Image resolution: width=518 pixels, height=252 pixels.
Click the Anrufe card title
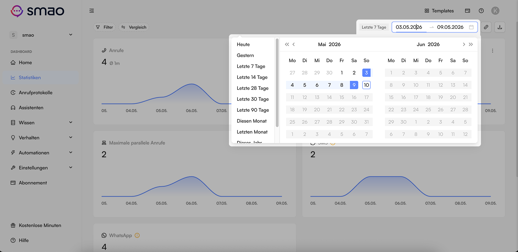tap(116, 50)
